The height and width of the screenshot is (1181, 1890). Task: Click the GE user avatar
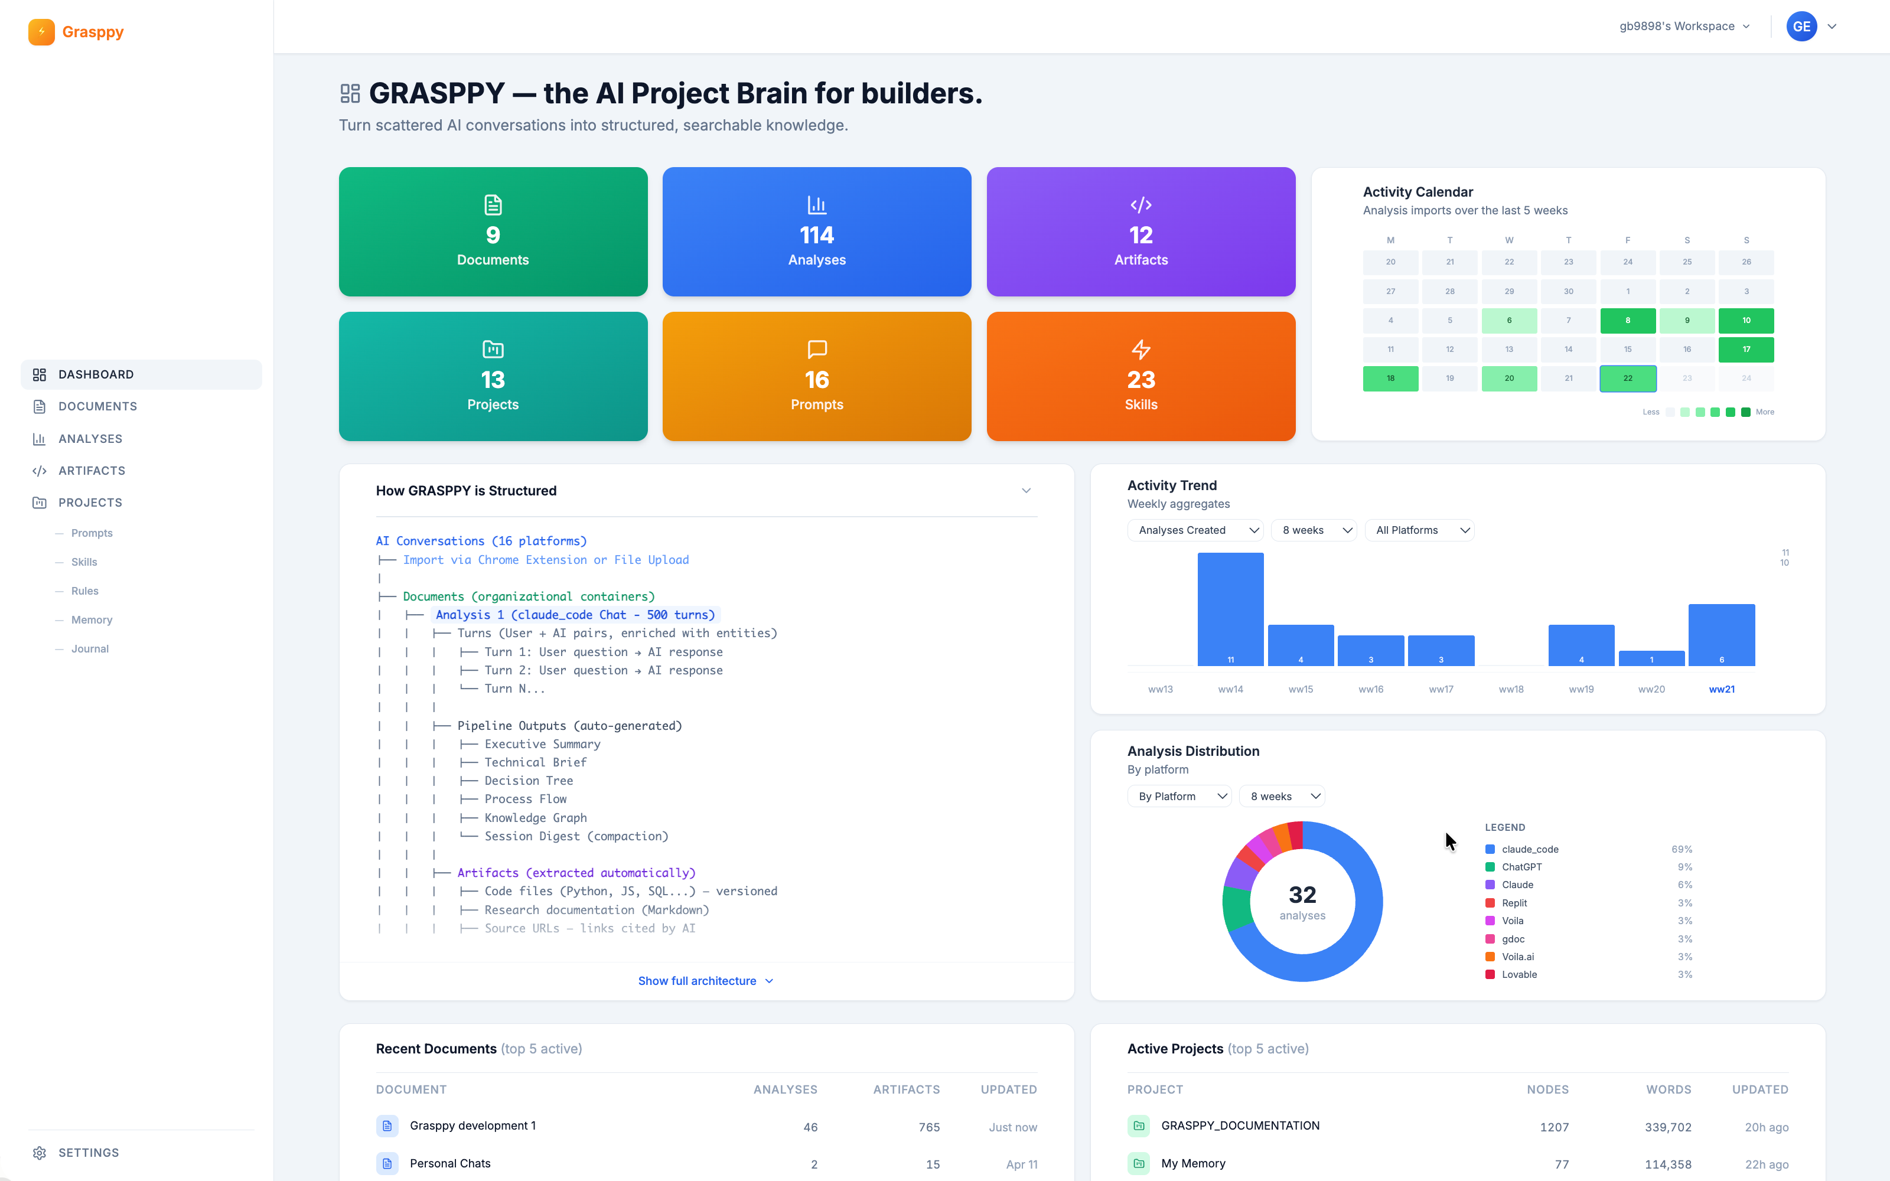tap(1801, 27)
